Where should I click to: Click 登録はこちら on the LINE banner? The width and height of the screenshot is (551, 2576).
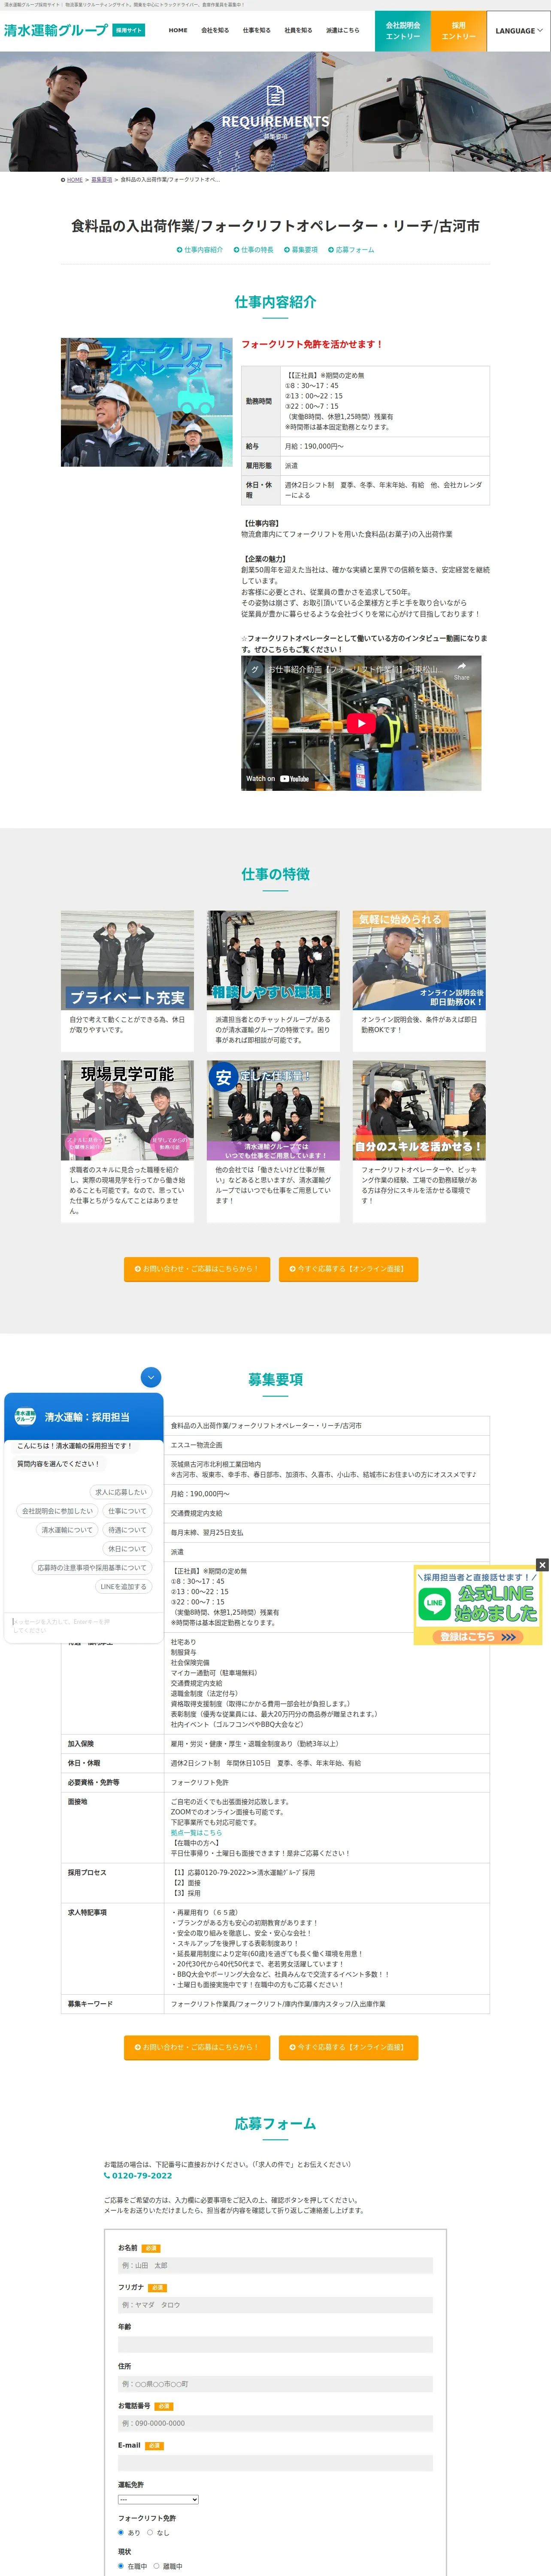tap(478, 1636)
